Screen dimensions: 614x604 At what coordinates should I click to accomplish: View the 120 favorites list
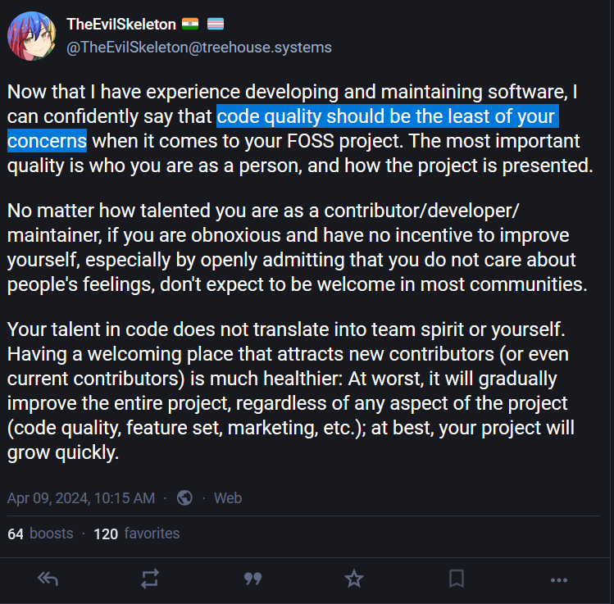136,534
